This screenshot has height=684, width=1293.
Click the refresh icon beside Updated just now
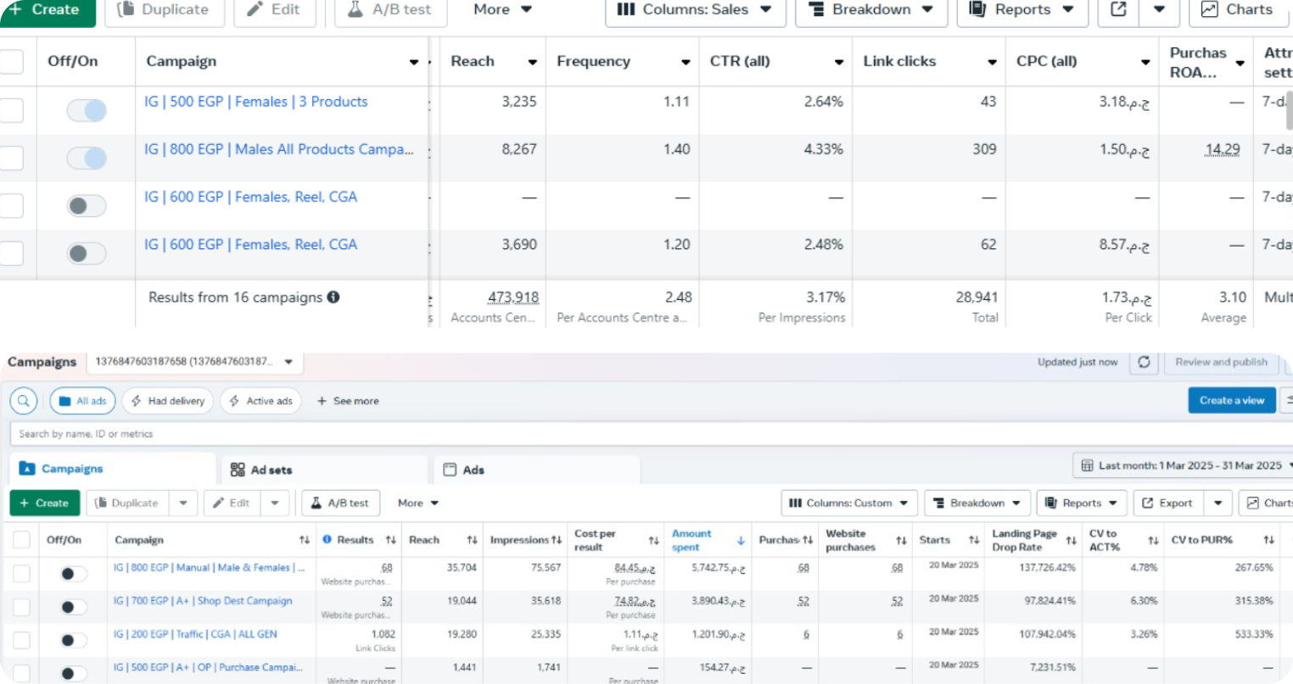tap(1144, 362)
